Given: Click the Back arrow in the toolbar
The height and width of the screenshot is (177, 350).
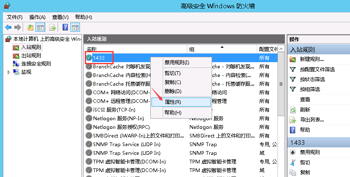Looking at the screenshot, I should click(8, 28).
